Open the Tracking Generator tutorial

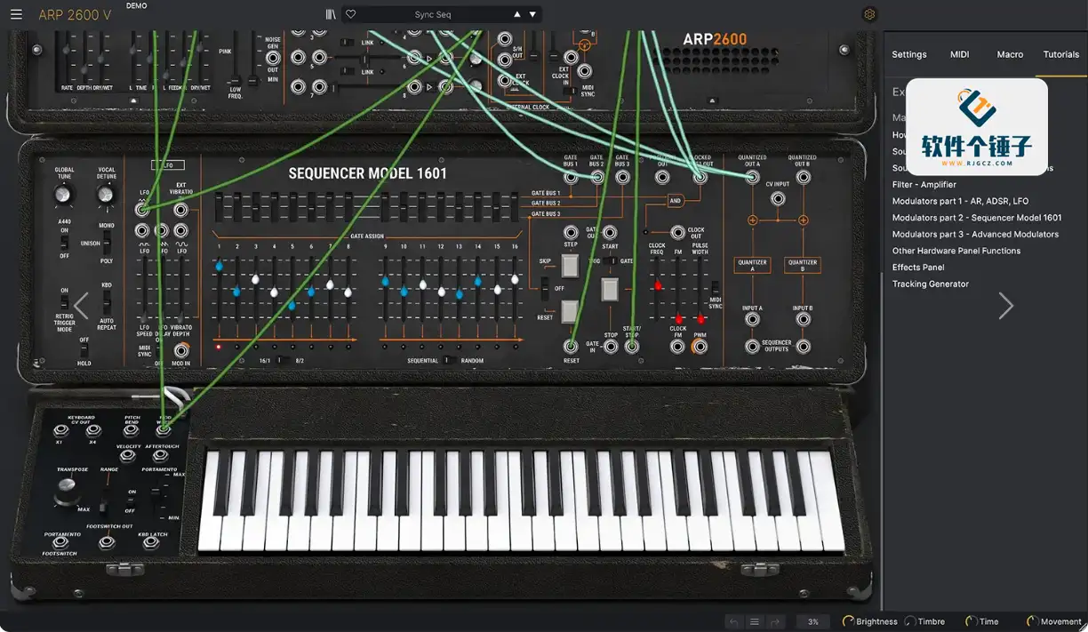pos(931,284)
